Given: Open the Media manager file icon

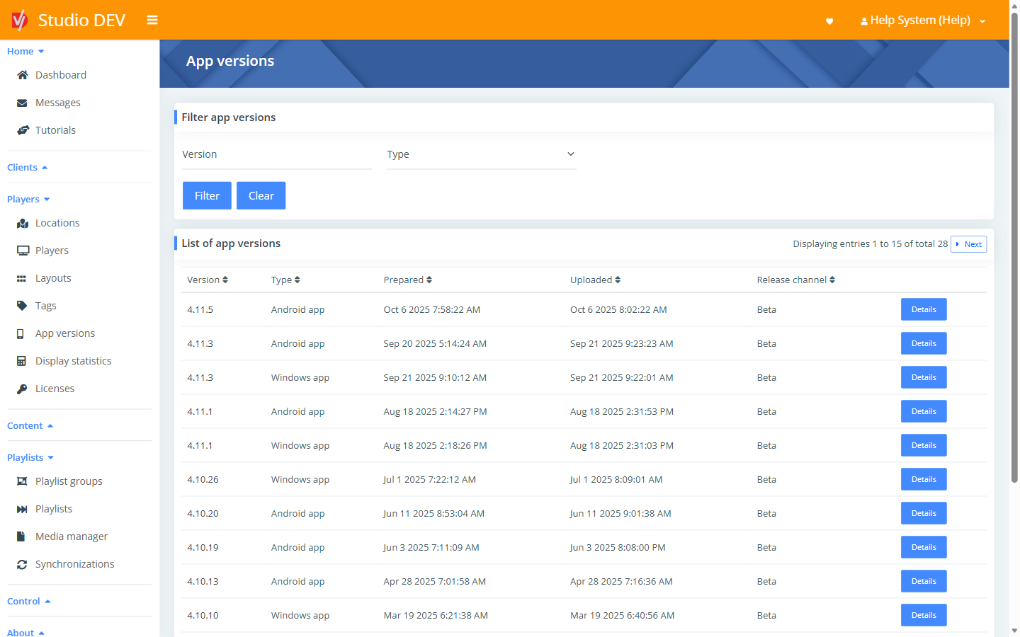Looking at the screenshot, I should point(21,536).
